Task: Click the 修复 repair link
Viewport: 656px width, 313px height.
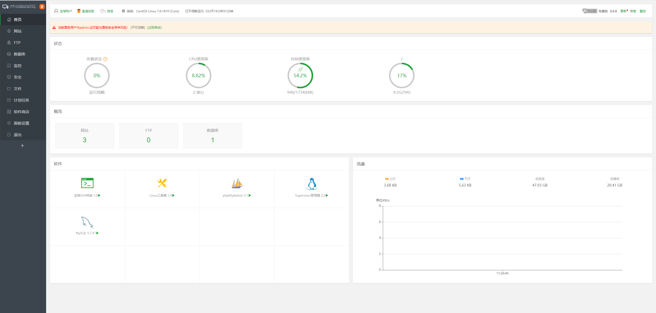Action: (x=633, y=11)
